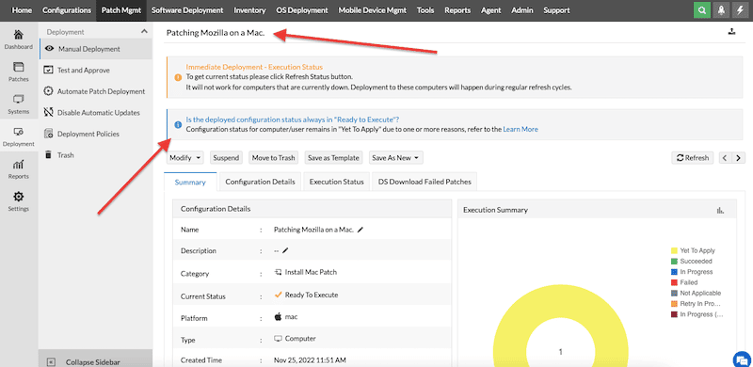Switch to Execution Status tab
The image size is (753, 367).
336,182
